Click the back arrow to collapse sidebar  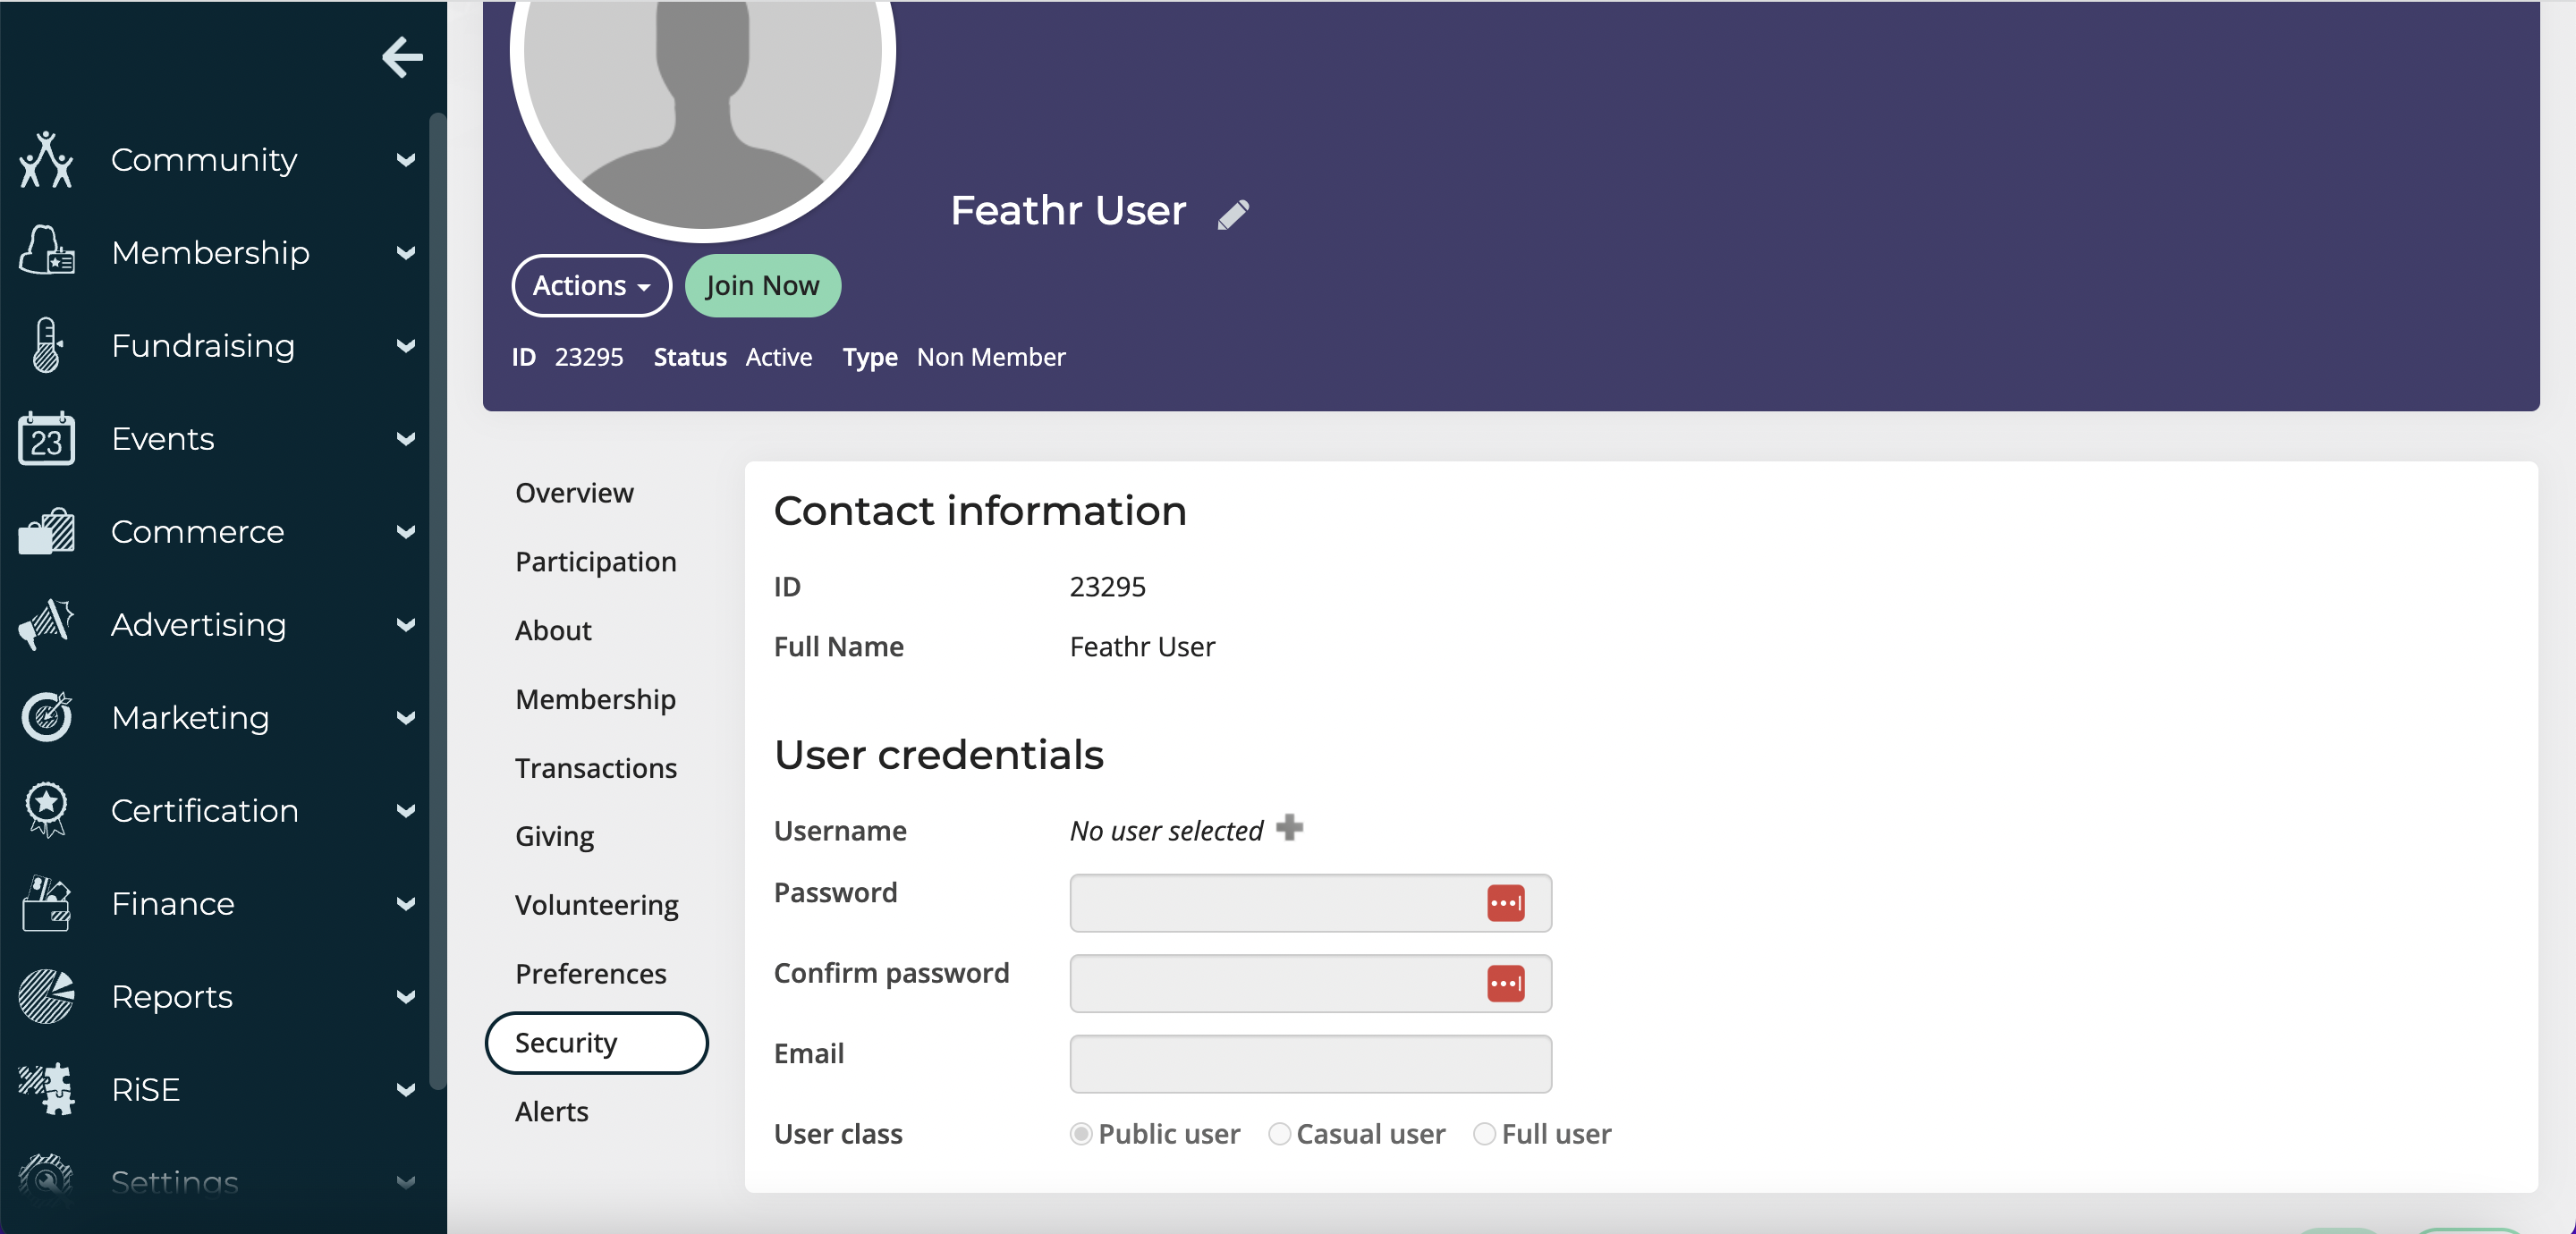click(x=402, y=57)
